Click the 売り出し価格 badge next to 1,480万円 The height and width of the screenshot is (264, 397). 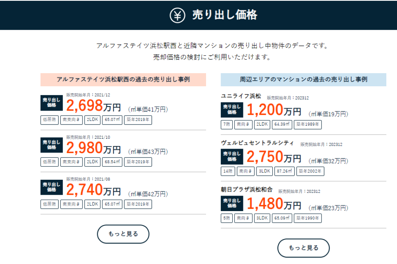pyautogui.click(x=232, y=204)
